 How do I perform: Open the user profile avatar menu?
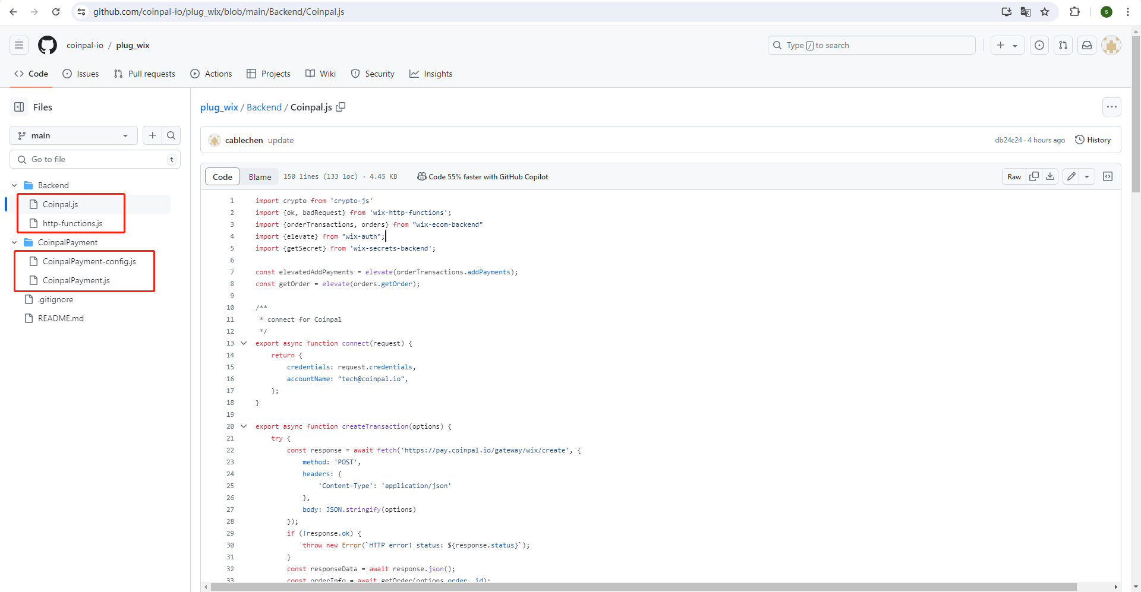[x=1111, y=45]
